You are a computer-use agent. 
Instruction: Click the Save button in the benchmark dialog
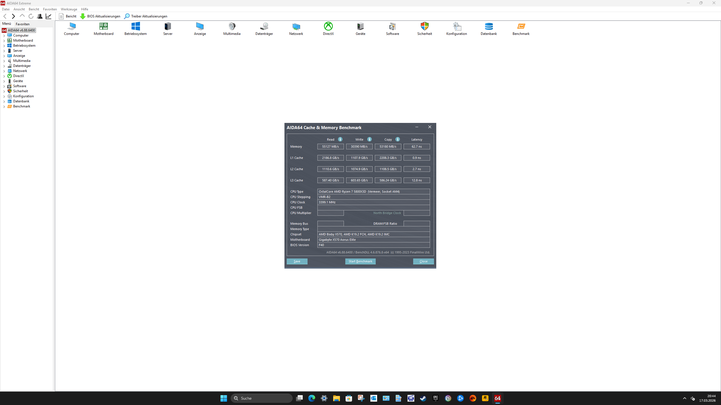tap(297, 261)
